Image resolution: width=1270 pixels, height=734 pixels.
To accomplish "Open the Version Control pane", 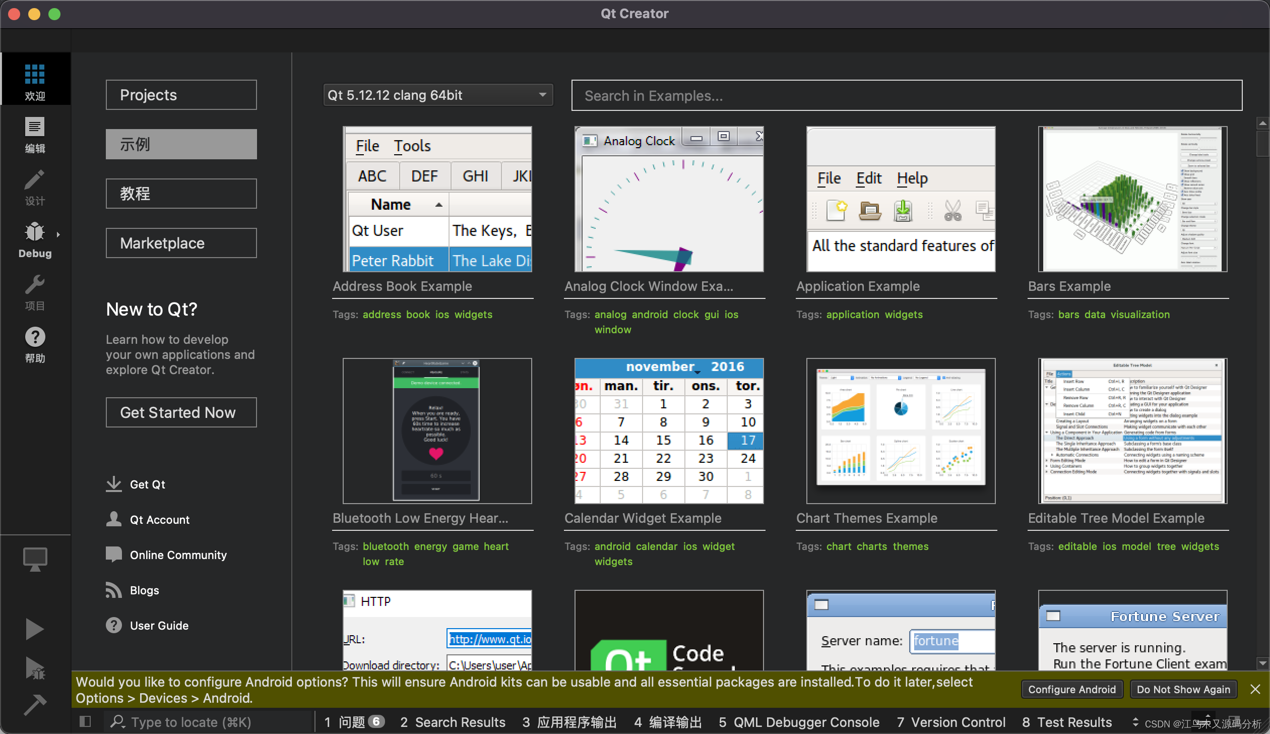I will [951, 722].
